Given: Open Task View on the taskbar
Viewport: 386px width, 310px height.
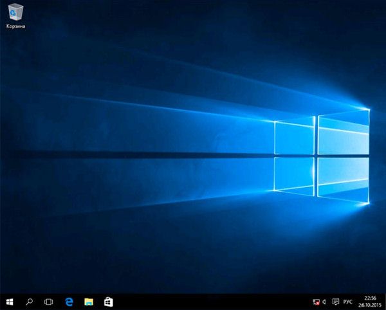Looking at the screenshot, I should [48, 302].
